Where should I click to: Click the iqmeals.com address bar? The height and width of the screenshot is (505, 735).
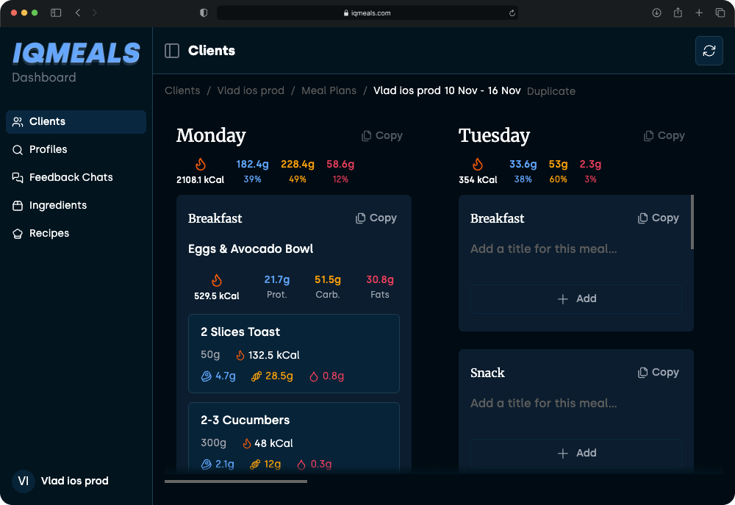[x=367, y=12]
